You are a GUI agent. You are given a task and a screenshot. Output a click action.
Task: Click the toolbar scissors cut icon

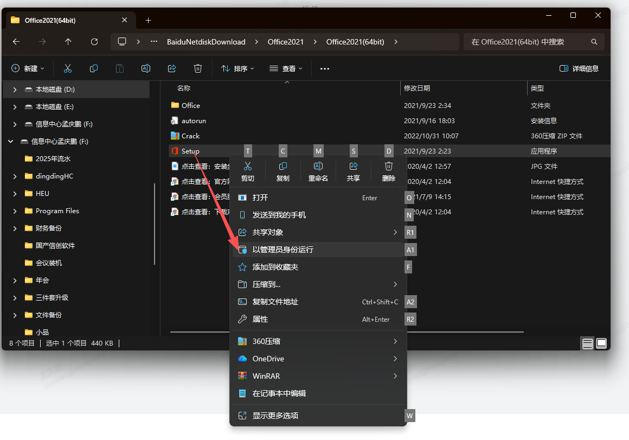[x=68, y=68]
